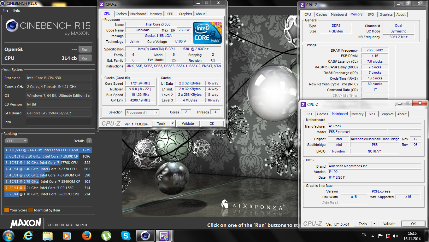Select the i7-3770 ranking row

click(48, 169)
